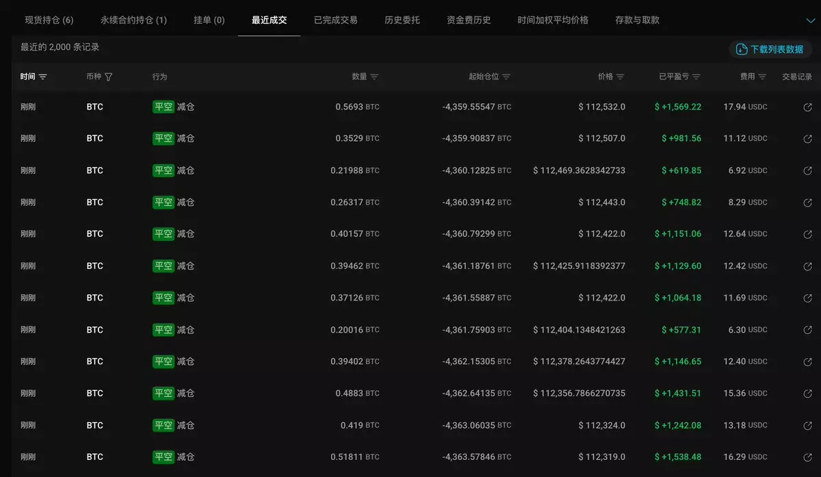Viewport: 821px width, 477px height.
Task: Open trade record icon for +1,151.06 row
Action: [x=807, y=234]
